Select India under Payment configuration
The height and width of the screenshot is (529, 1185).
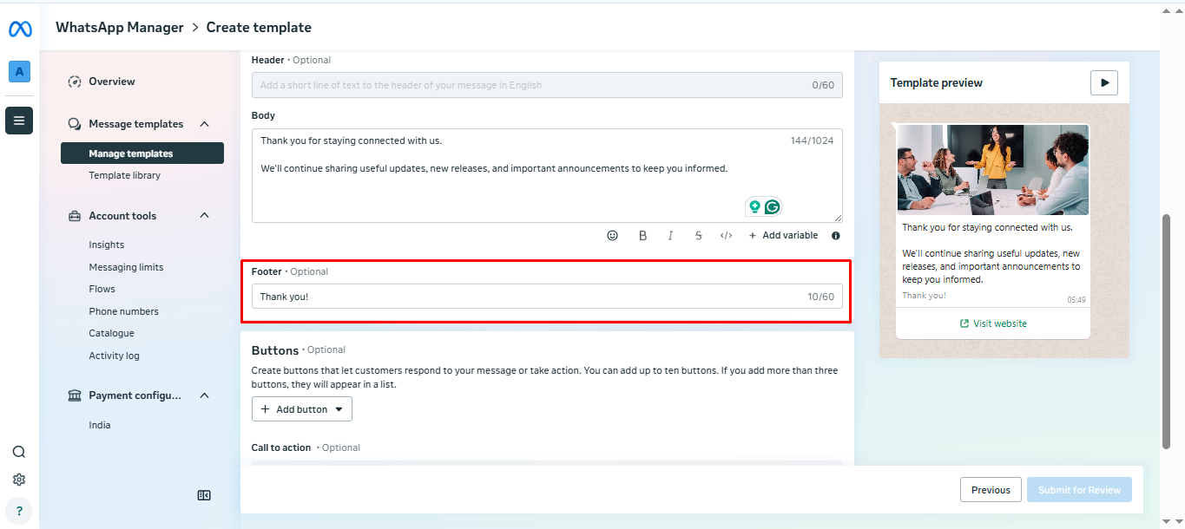tap(100, 425)
